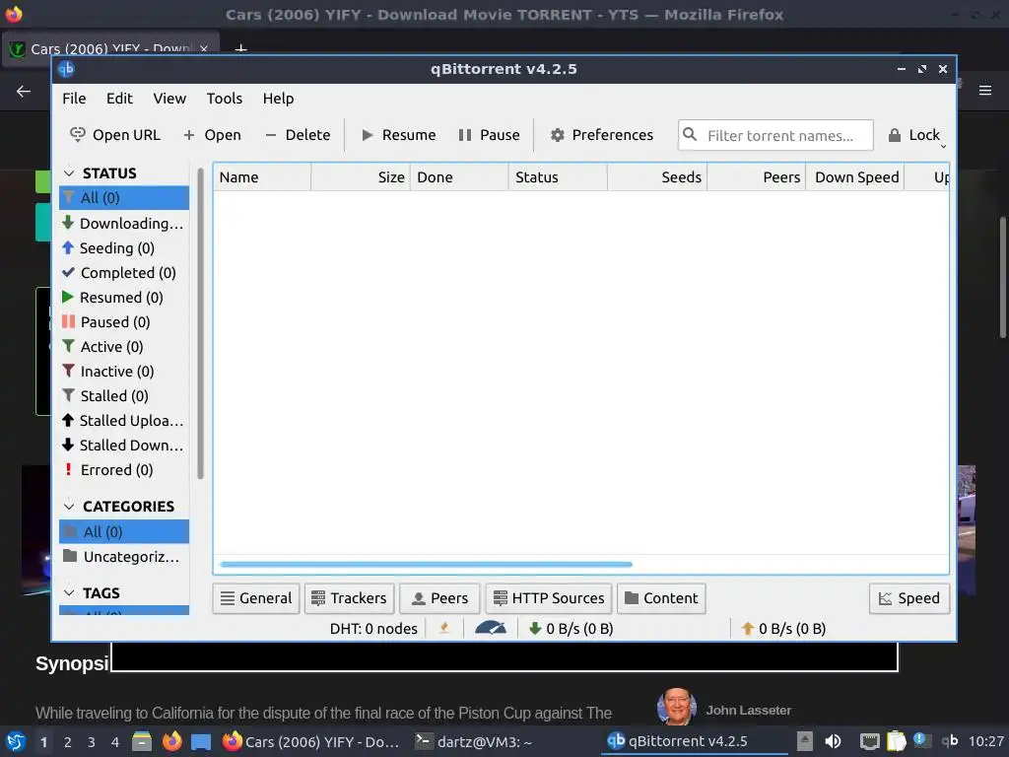
Task: Select Completed (0) filter
Action: 124,273
